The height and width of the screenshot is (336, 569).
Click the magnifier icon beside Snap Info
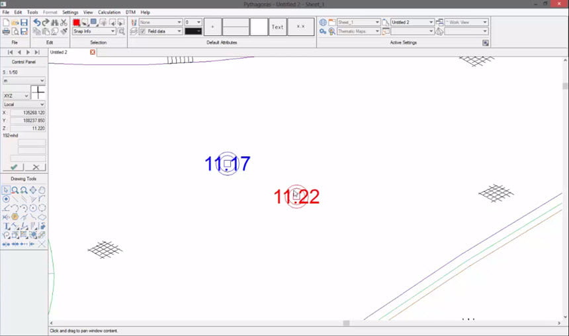coord(121,32)
